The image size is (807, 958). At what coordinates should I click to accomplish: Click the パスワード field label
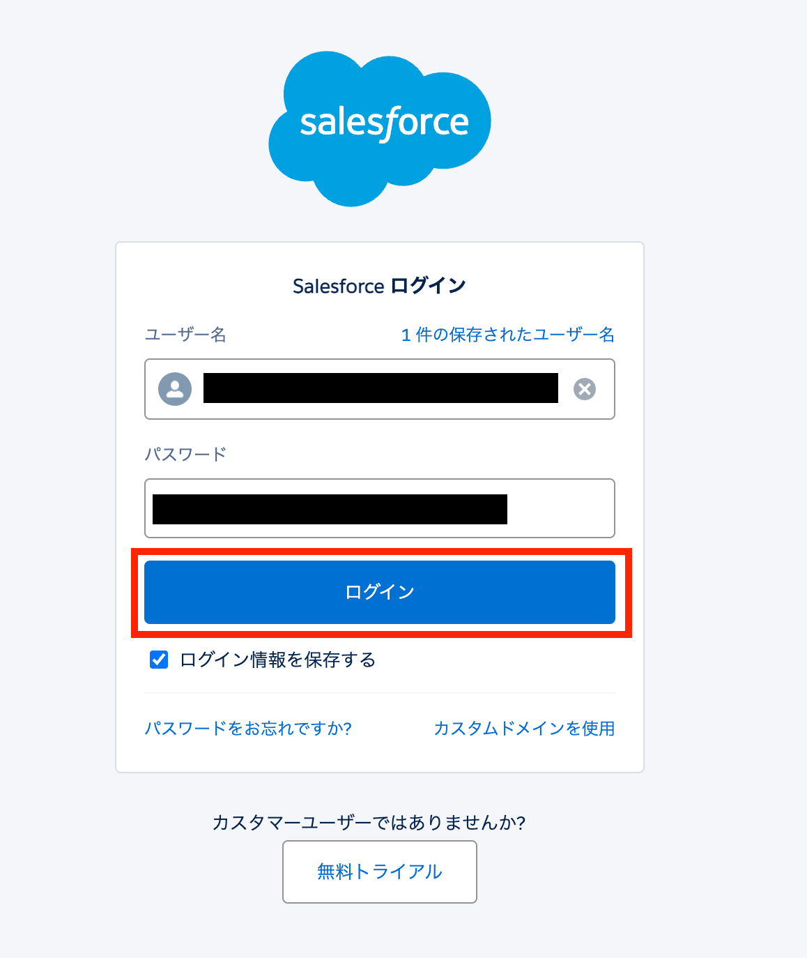pyautogui.click(x=185, y=455)
